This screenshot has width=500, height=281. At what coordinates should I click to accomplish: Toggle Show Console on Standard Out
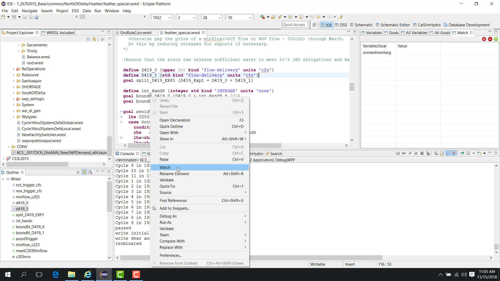click(x=448, y=153)
